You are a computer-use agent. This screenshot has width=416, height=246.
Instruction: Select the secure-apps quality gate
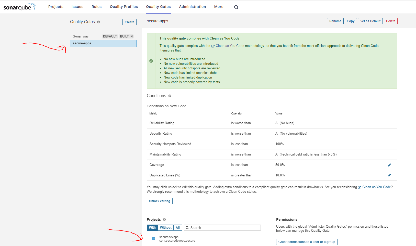[82, 43]
